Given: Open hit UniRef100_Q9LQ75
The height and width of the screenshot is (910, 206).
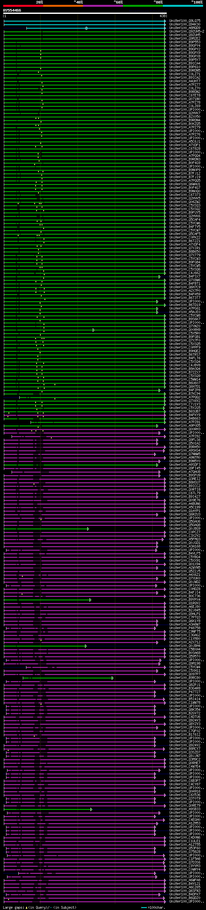Looking at the screenshot, I should (184, 21).
